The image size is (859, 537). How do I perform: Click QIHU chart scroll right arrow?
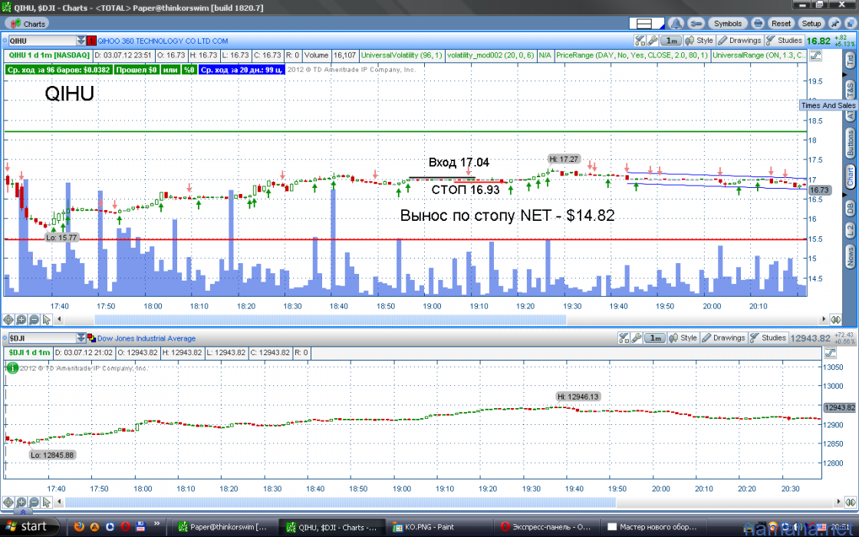824,319
